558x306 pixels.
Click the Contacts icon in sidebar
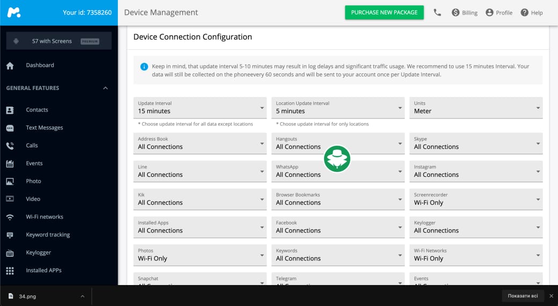coord(10,110)
